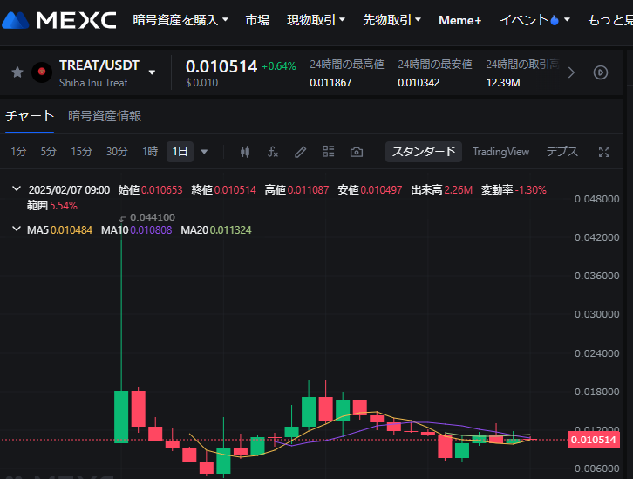The image size is (633, 479).
Task: Click the 変動率 -1.30% value
Action: click(514, 190)
